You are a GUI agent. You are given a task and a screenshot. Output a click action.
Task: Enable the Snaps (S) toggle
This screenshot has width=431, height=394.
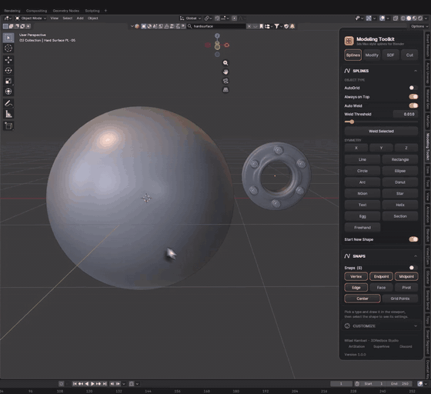[413, 268]
